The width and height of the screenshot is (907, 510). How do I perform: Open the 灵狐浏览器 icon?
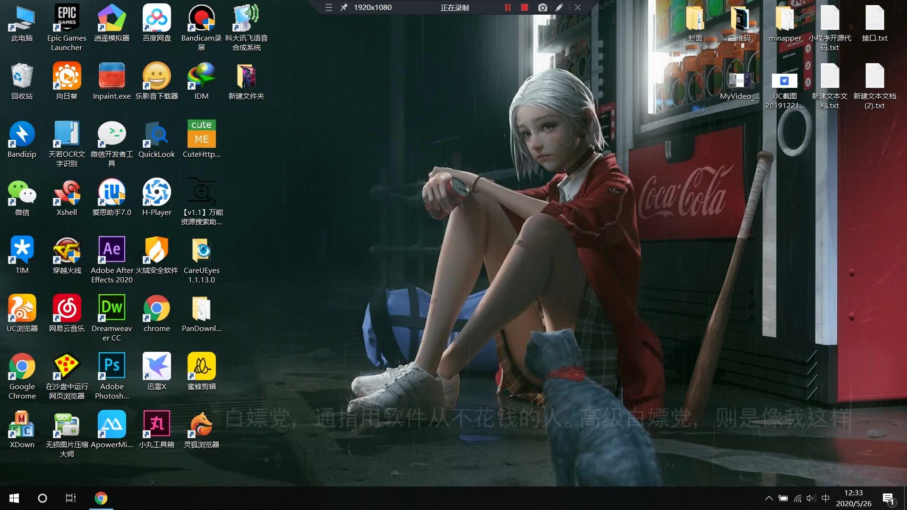[201, 430]
